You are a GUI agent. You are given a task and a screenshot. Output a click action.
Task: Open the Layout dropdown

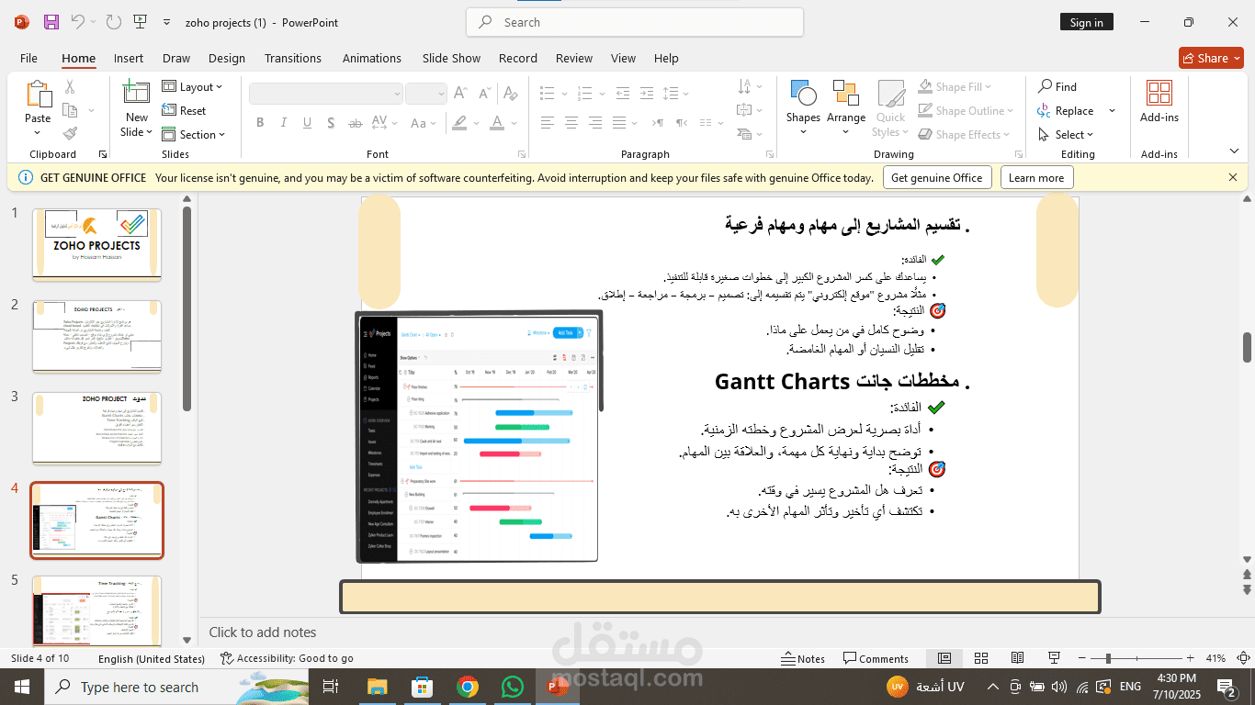pyautogui.click(x=193, y=86)
